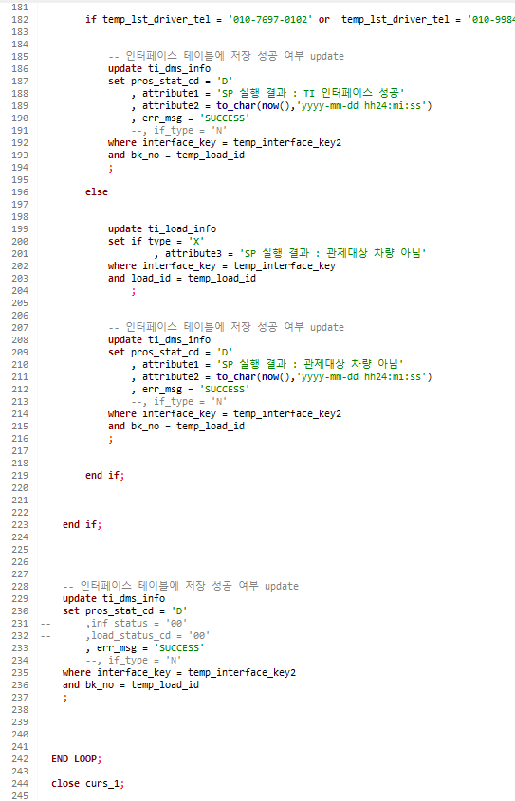The image size is (515, 801).
Task: Click 'update ti_dms_info' on line 208
Action: pos(159,339)
